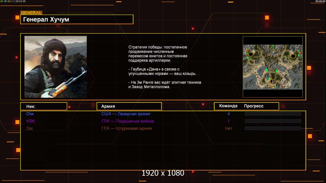Click the tip mentioning Завод Металлолома
The height and width of the screenshot is (183, 326).
[165, 84]
